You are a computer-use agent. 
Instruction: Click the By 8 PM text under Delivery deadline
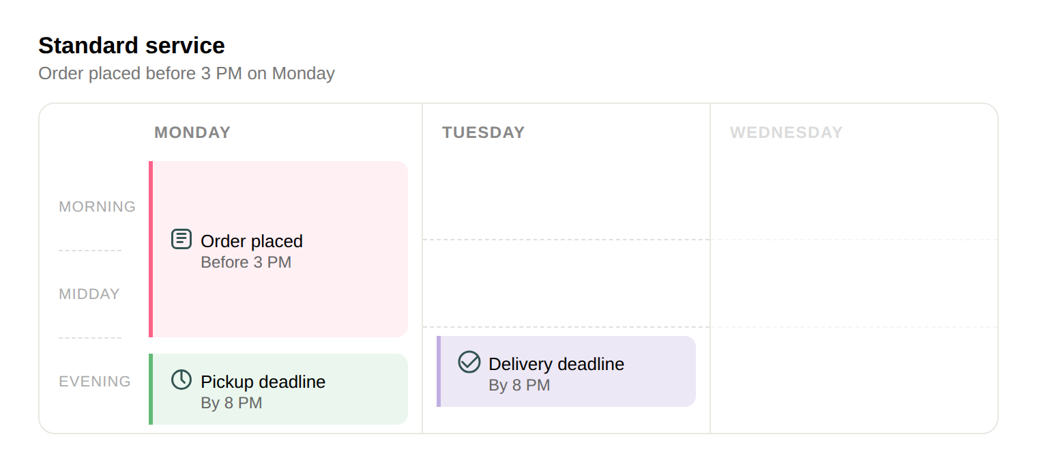pyautogui.click(x=519, y=385)
